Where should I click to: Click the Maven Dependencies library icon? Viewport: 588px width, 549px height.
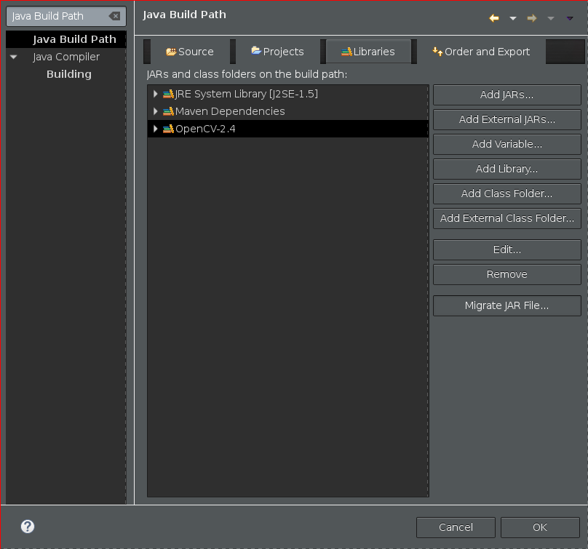[169, 111]
